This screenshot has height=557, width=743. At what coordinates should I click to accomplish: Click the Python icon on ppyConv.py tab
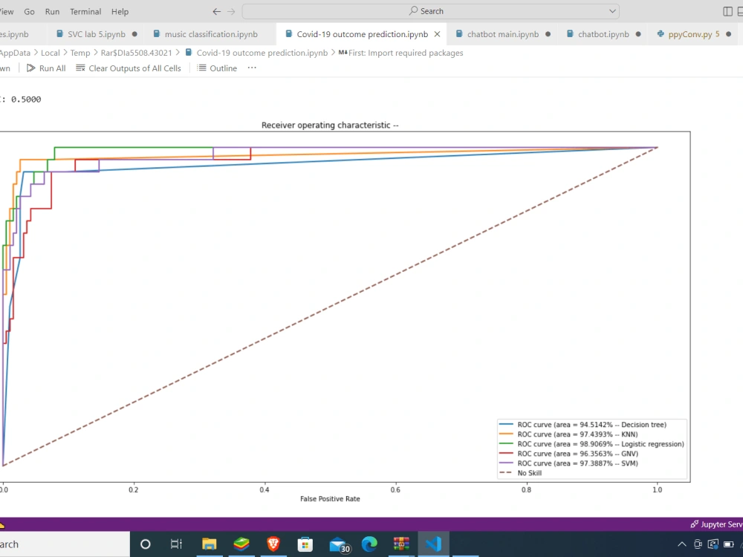(661, 34)
